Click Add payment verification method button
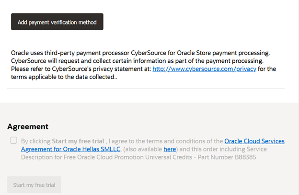Viewport: 299px width, 195px height. (57, 22)
